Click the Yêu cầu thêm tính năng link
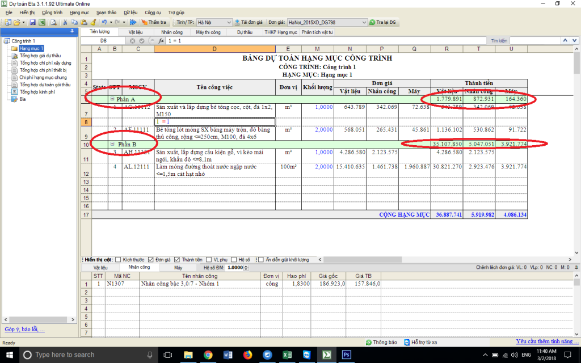Screen dimensions: 581x363 click(547, 341)
